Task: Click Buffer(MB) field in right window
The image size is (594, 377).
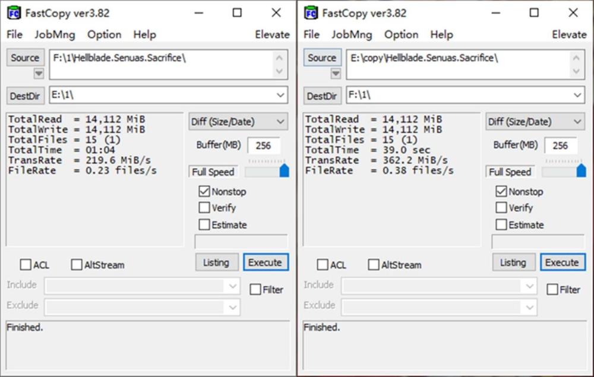Action: tap(561, 145)
